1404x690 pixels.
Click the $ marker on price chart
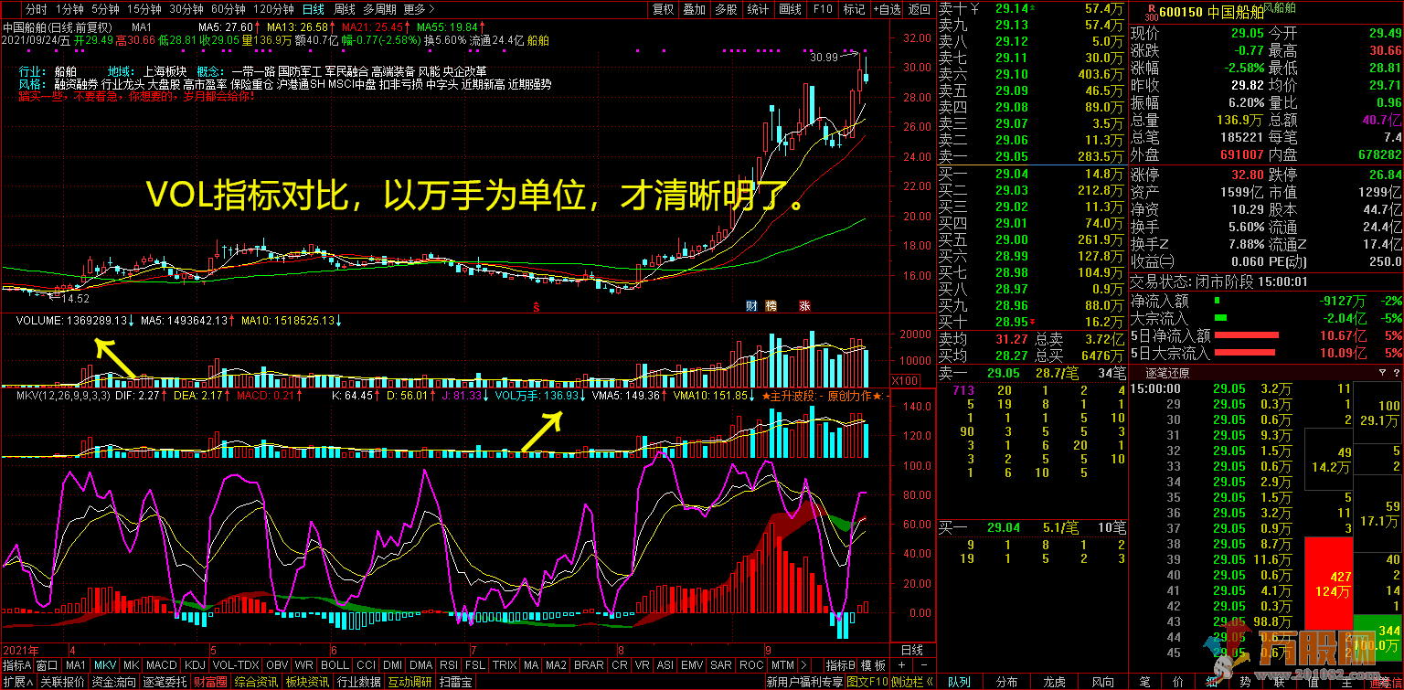point(537,307)
